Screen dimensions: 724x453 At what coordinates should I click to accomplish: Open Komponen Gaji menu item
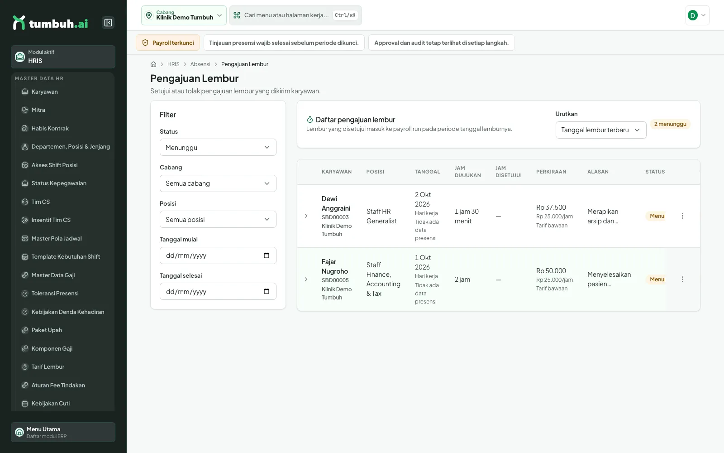(66, 348)
